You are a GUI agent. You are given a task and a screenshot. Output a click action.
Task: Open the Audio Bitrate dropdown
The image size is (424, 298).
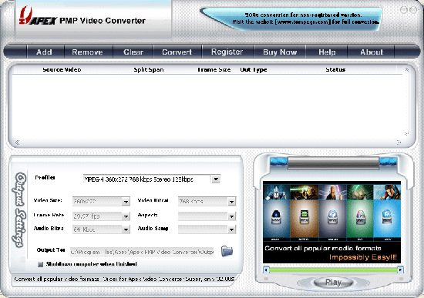126,229
